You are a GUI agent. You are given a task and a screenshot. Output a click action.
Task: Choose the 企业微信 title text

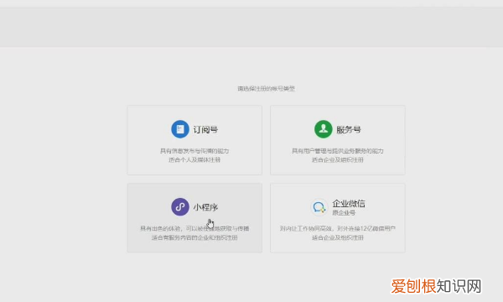click(349, 204)
